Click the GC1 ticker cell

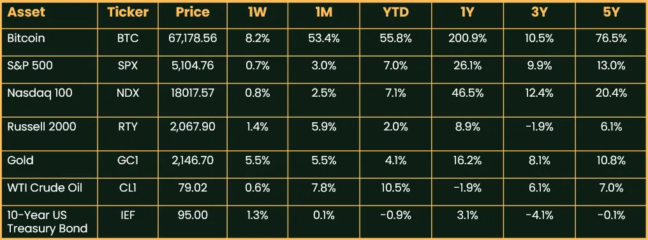pos(128,160)
